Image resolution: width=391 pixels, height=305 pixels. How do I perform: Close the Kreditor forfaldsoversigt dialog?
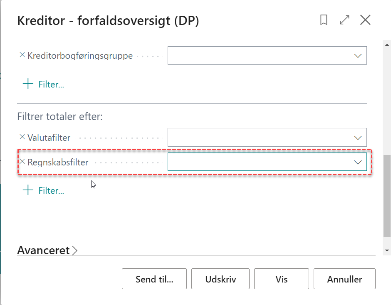365,20
